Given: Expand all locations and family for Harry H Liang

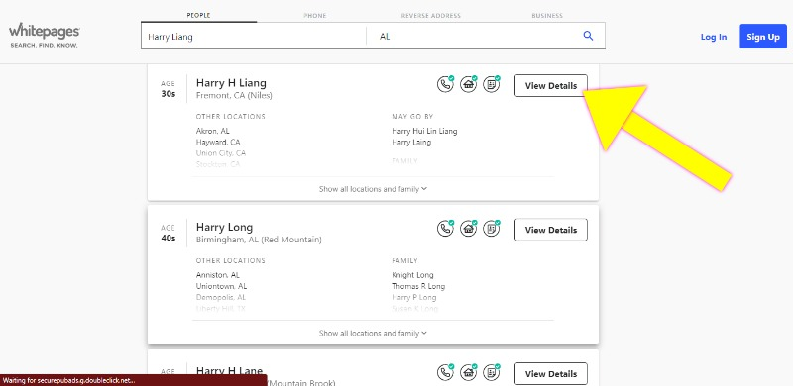Looking at the screenshot, I should pos(374,189).
